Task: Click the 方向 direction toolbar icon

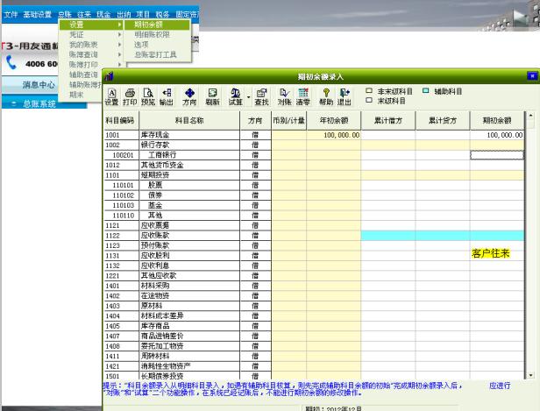Action: (189, 96)
